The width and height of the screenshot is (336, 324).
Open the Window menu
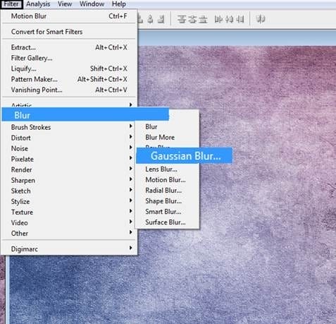pos(92,4)
